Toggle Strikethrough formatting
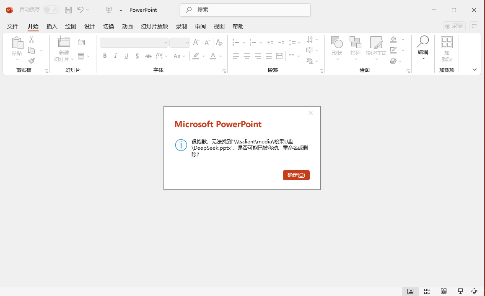The width and height of the screenshot is (485, 296). [148, 56]
